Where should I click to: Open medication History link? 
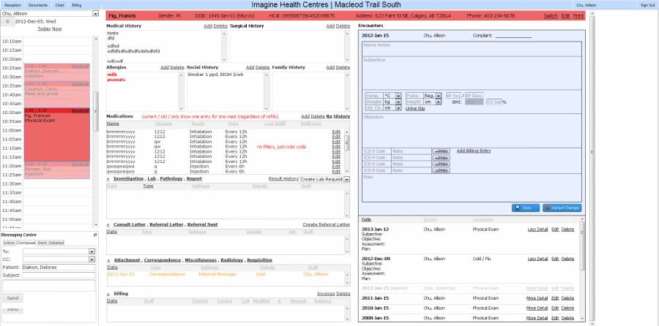tap(342, 116)
